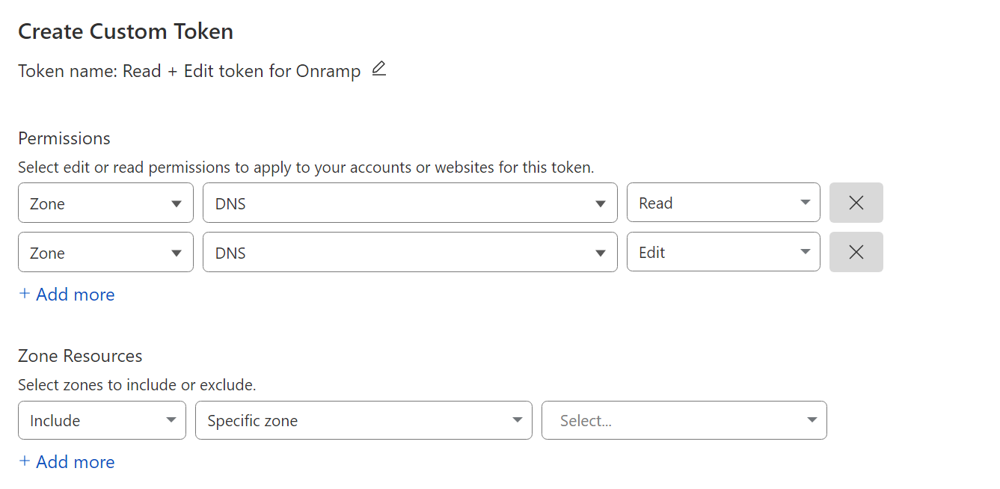This screenshot has height=489, width=1000.
Task: Click the Permissions section heading
Action: pyautogui.click(x=64, y=138)
